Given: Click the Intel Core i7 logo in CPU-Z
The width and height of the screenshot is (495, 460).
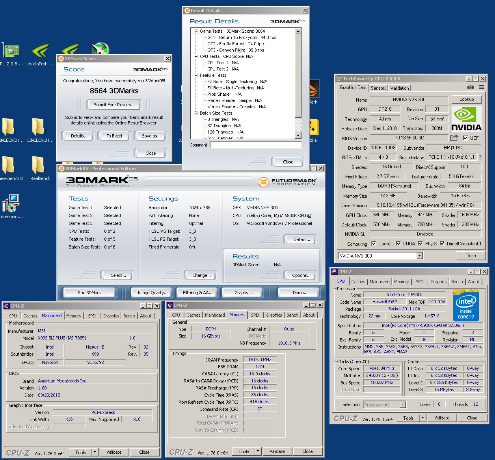Looking at the screenshot, I should 466,305.
